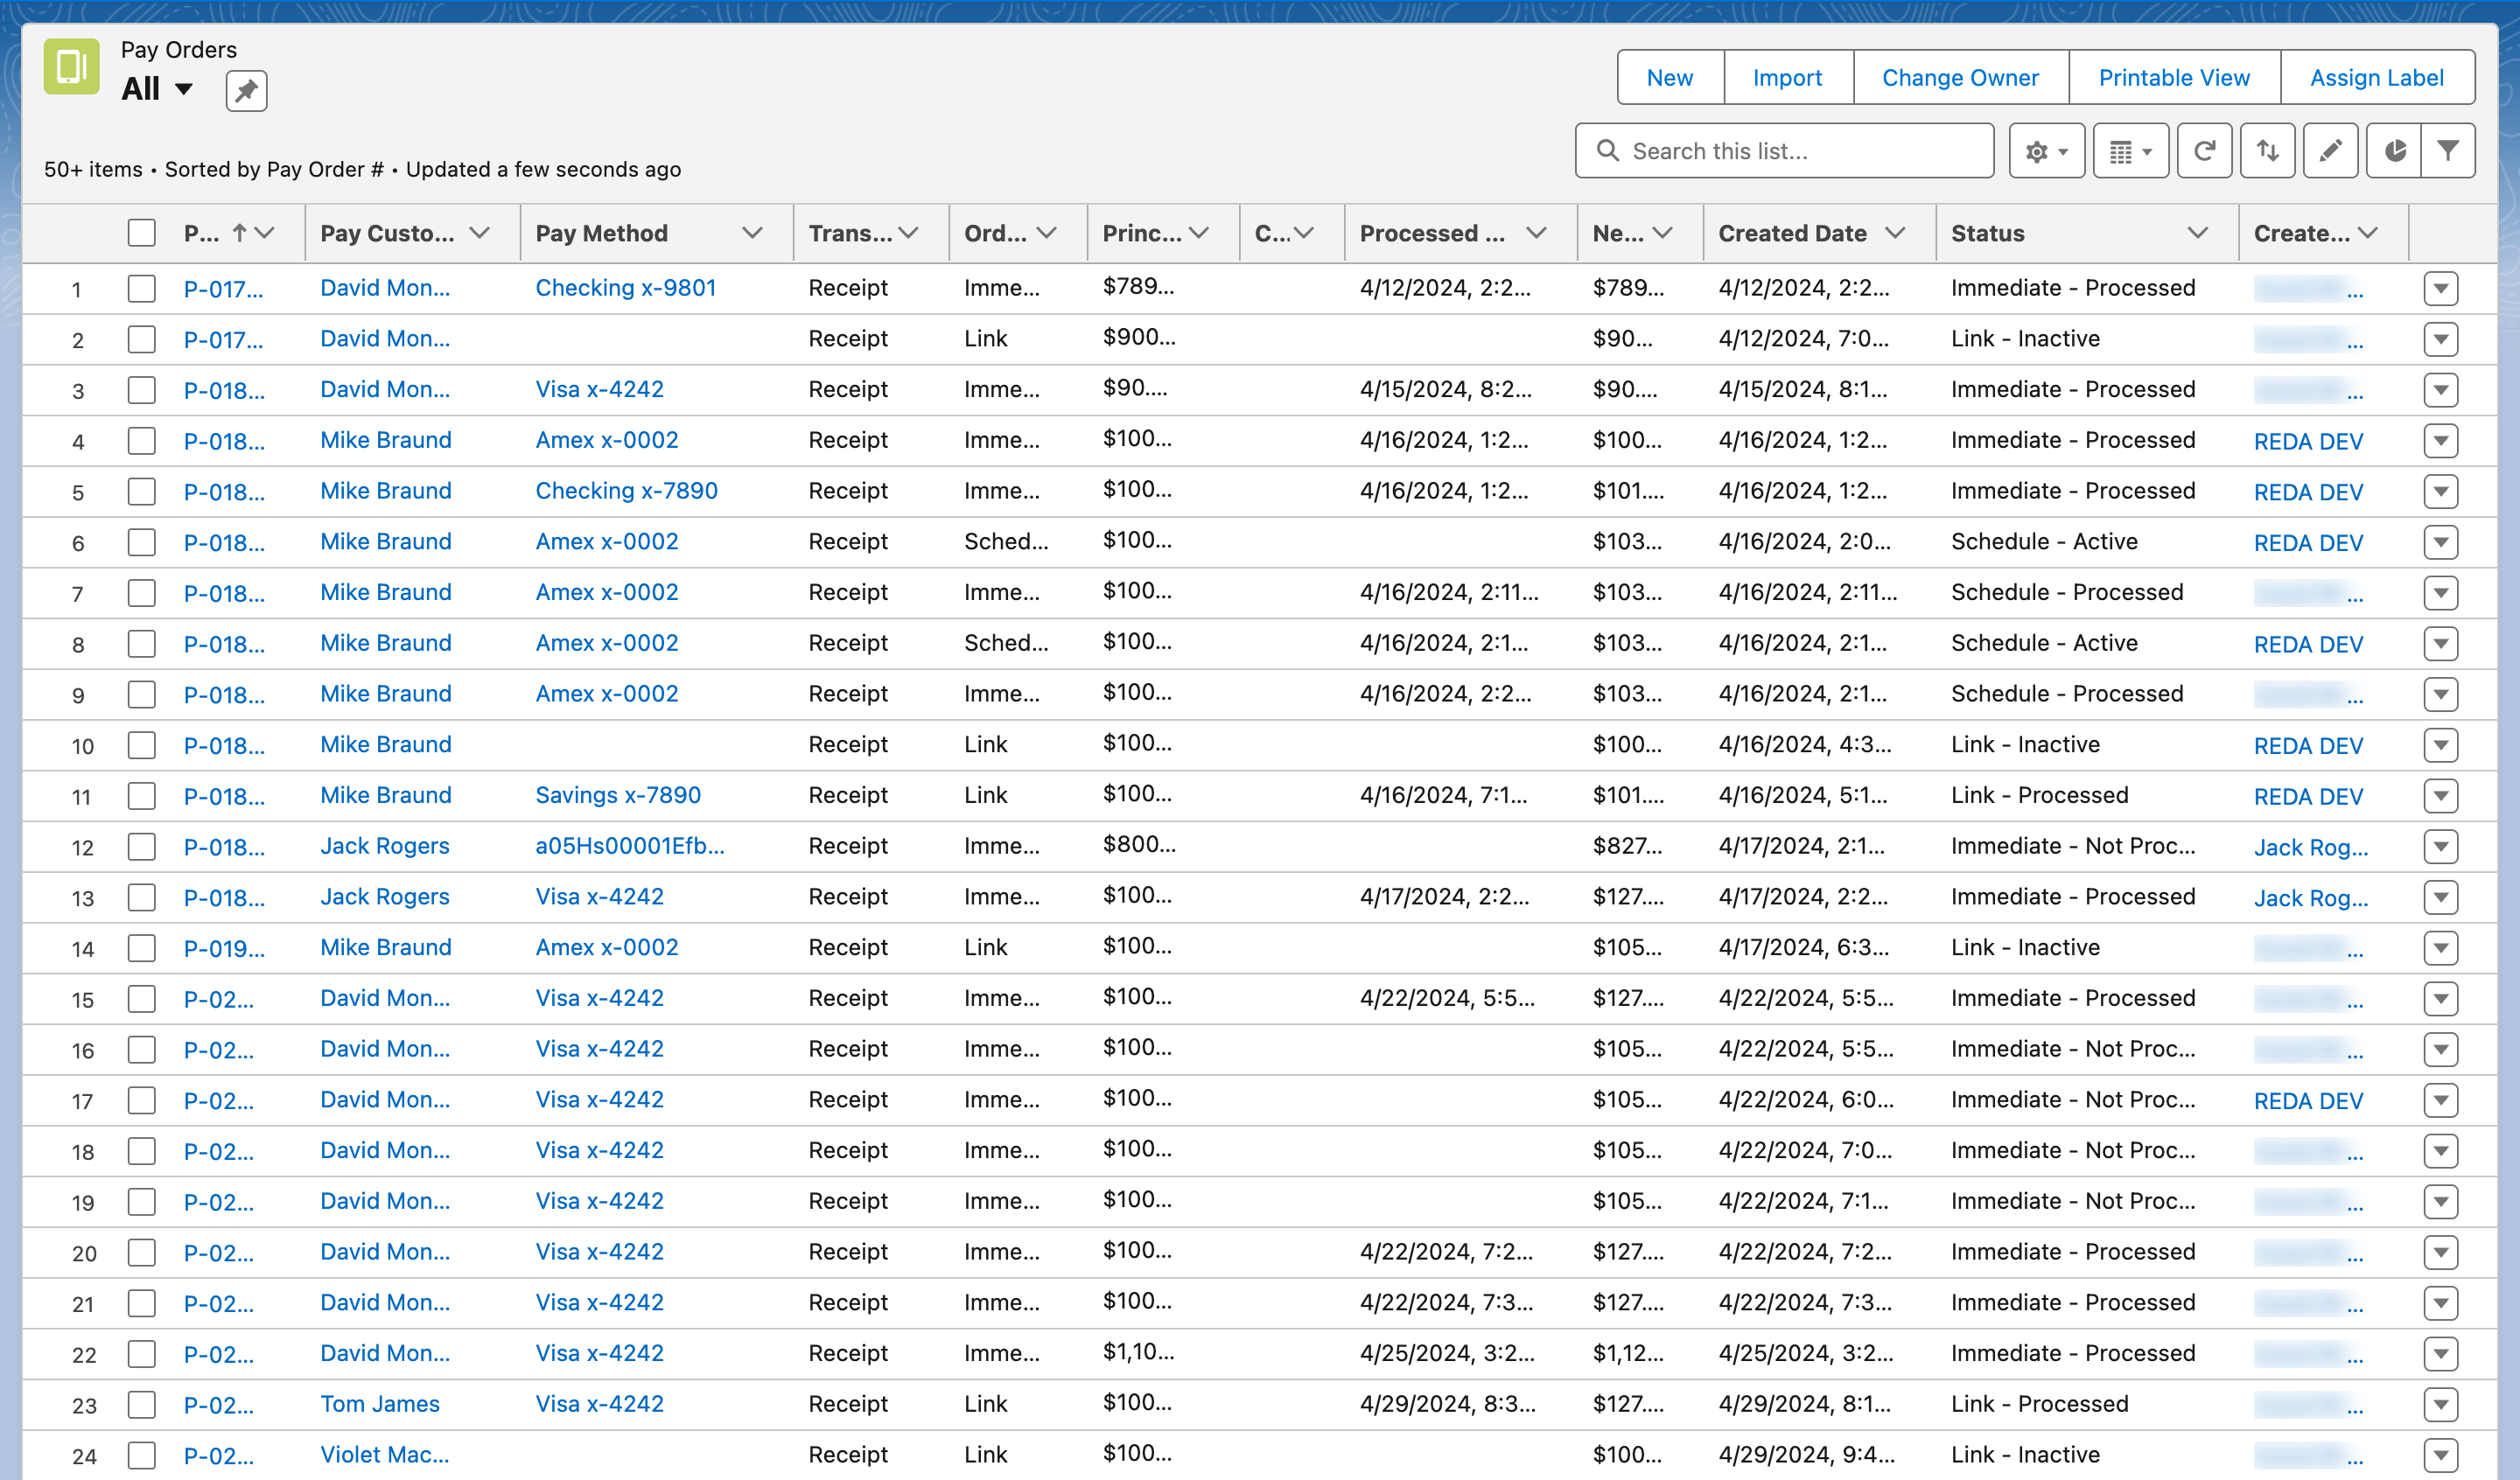
Task: Select the checkbox for row 3
Action: 142,390
